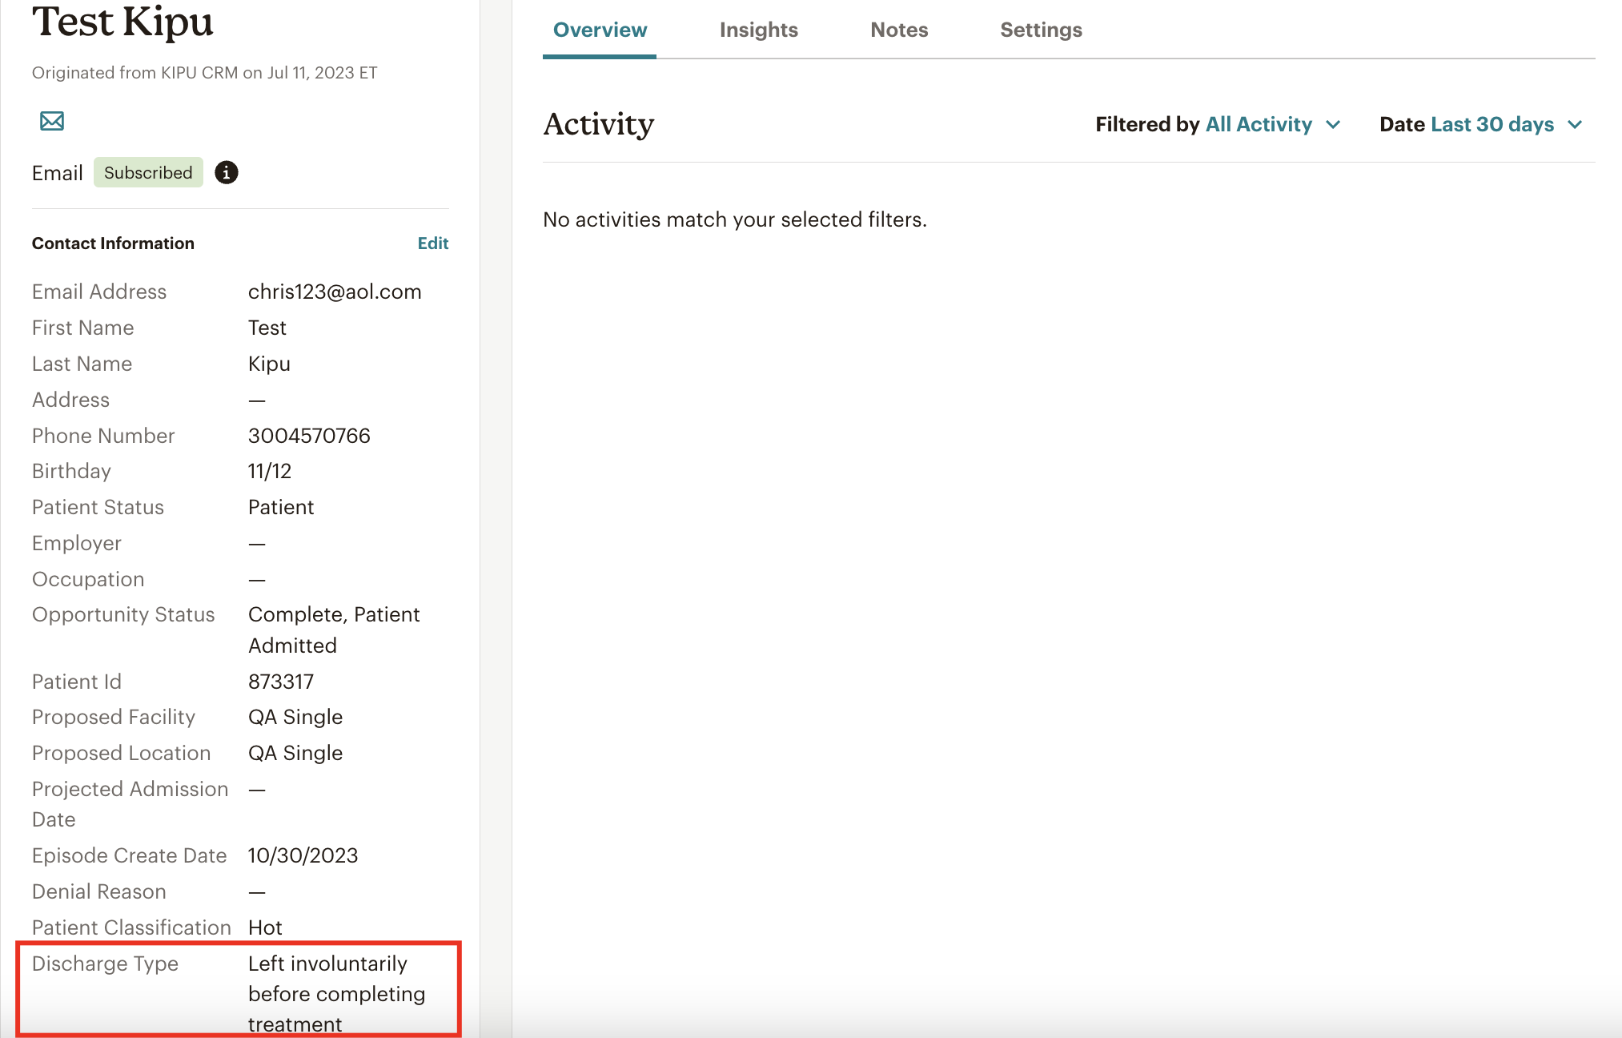
Task: Click the phone number 3004570766
Action: pos(309,436)
